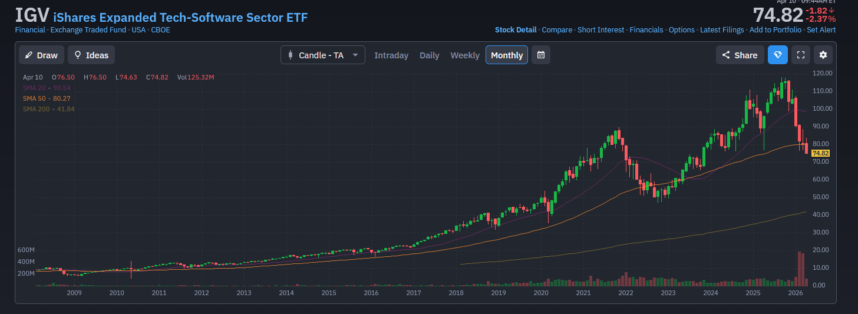Click the IGV ticker symbol

coord(32,15)
